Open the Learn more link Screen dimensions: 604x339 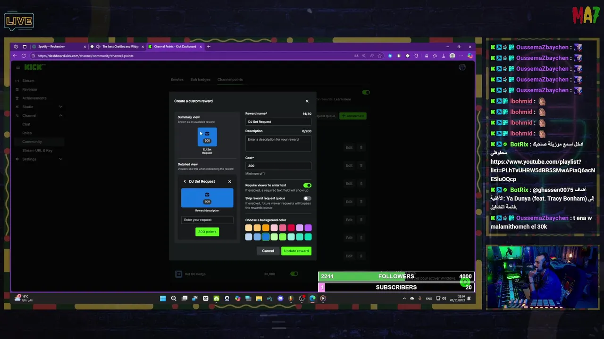[343, 99]
